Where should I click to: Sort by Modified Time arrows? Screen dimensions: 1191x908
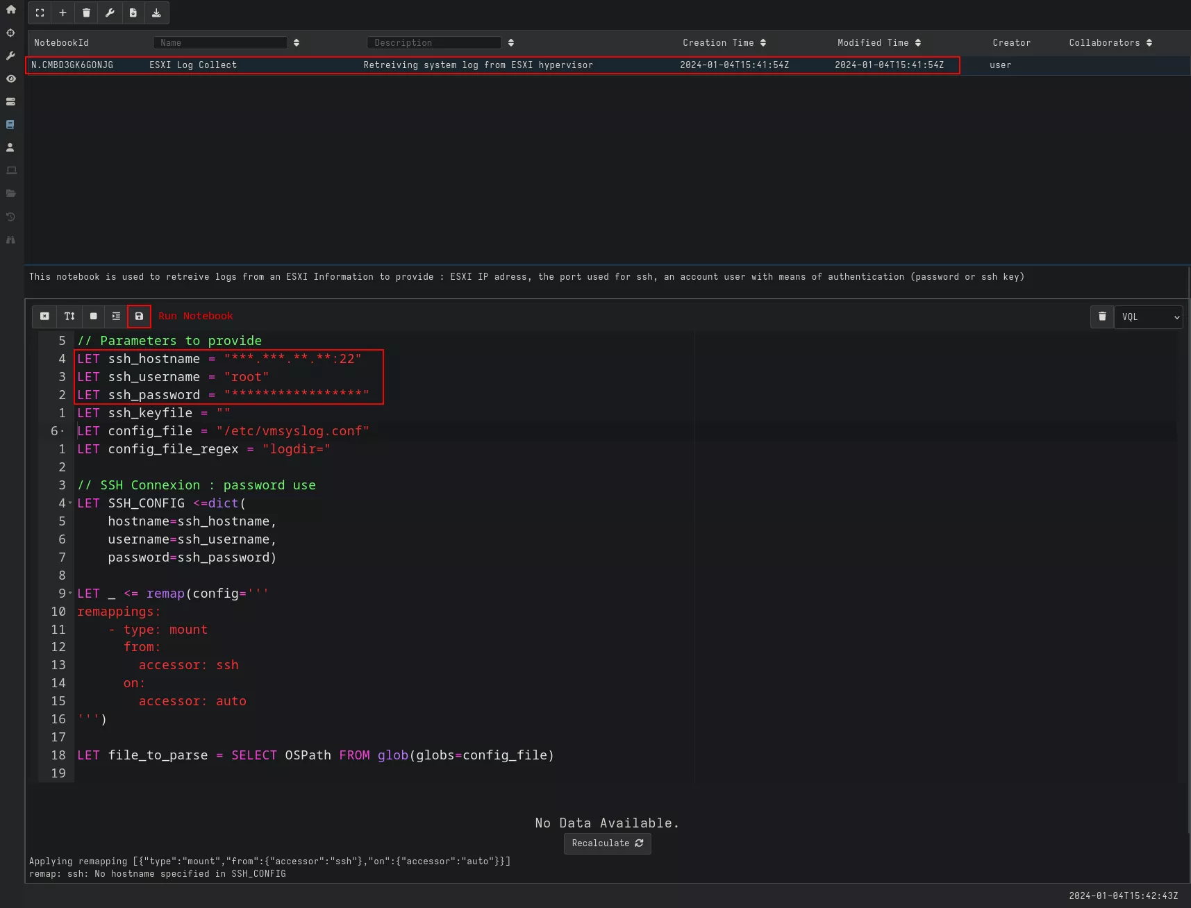[x=918, y=43]
